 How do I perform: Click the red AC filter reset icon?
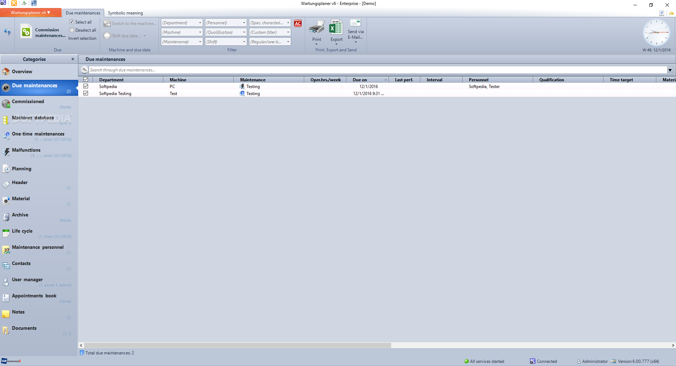(298, 23)
